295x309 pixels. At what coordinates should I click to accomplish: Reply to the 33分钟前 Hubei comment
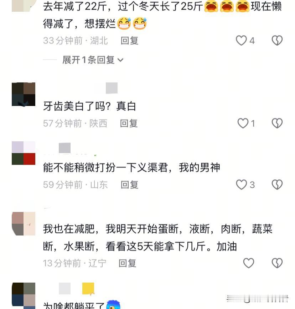[x=129, y=41]
